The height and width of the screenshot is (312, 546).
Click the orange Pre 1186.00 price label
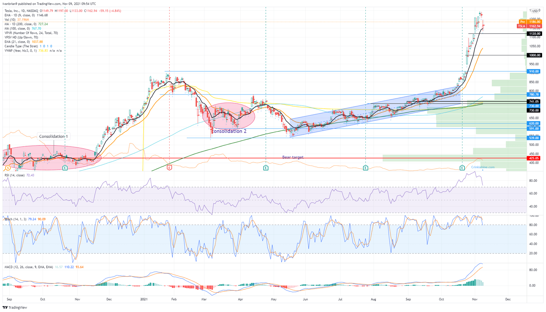click(x=530, y=22)
